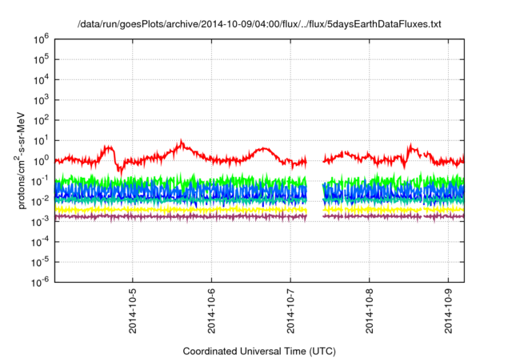Click the 10^-4 y-axis label
This screenshot has height=359, width=512.
[x=40, y=243]
